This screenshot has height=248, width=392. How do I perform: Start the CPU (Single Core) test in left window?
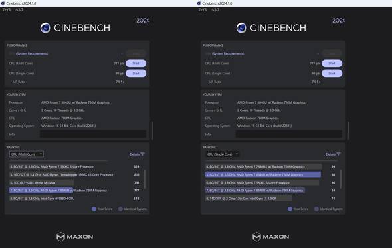coord(136,73)
